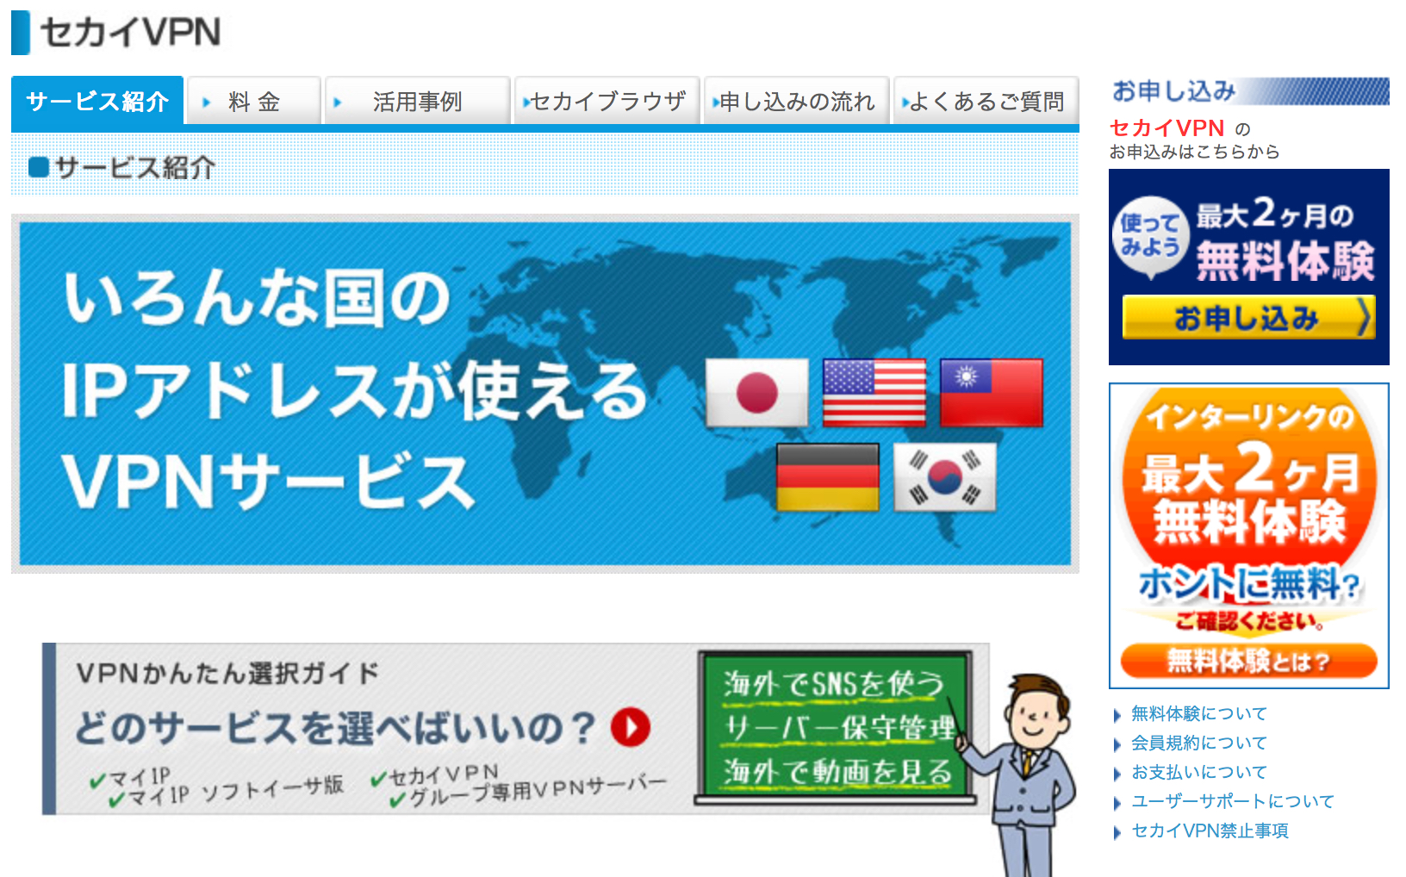Switch to the 料金 tab
1406x877 pixels.
pos(254,102)
